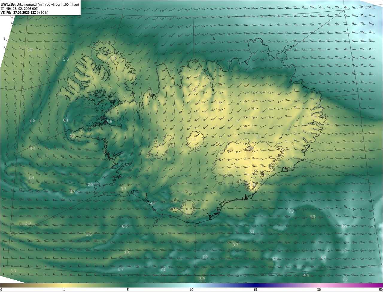The height and width of the screenshot is (292, 383).
Task: Select the 7.3 value label offshore
Action: 291,211
